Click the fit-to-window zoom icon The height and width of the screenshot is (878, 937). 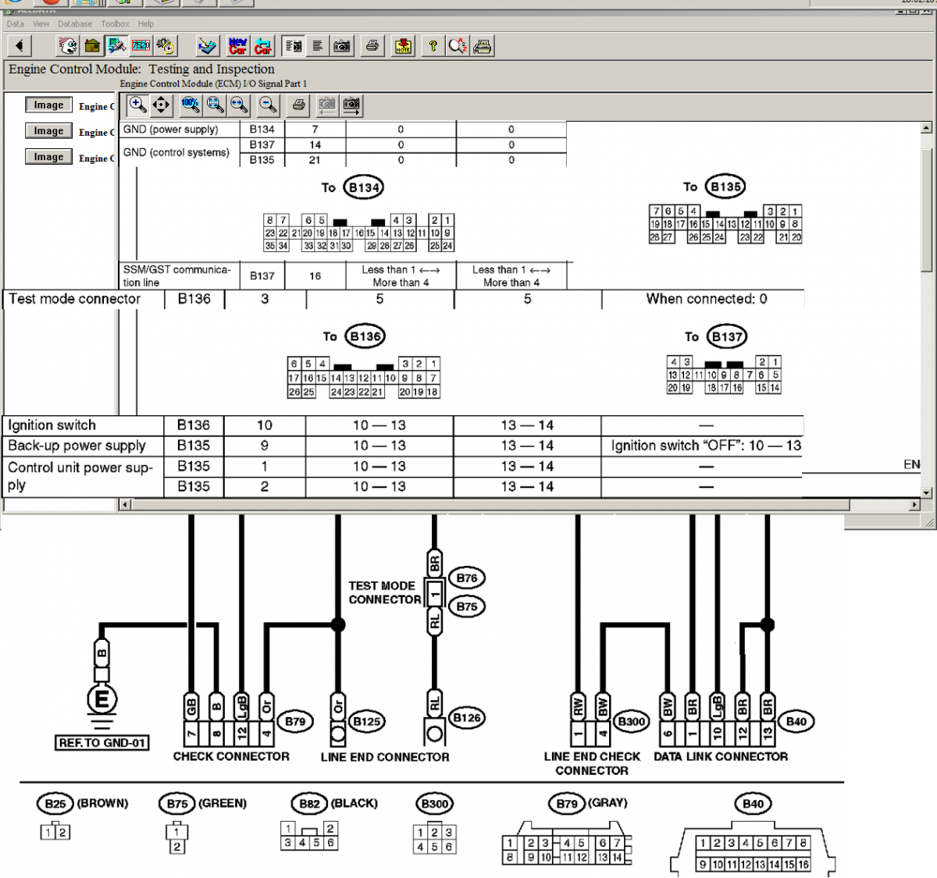[x=215, y=105]
